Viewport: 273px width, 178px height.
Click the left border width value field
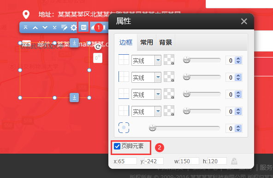230,77
